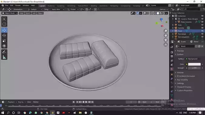Open the Edit menu

[12, 5]
